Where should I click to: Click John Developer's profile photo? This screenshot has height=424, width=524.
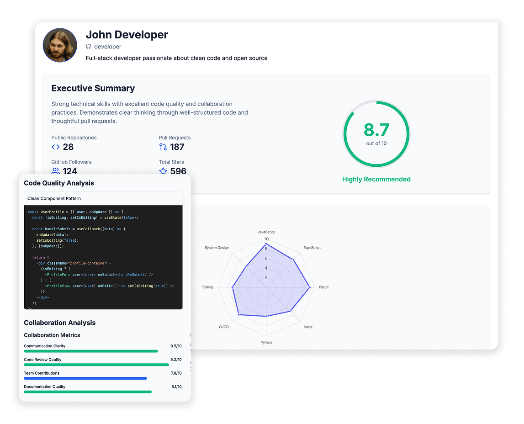tap(60, 45)
